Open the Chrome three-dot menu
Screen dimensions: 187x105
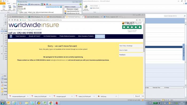pos(143,20)
